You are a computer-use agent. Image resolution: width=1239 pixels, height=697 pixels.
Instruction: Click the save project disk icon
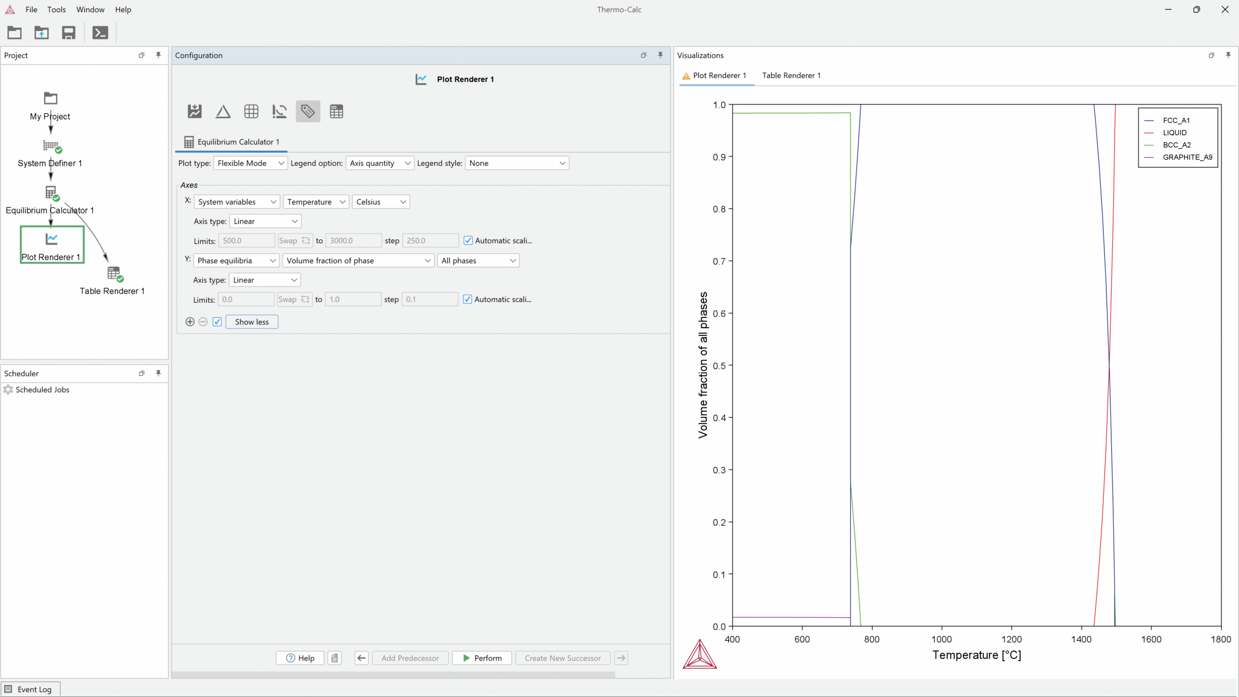tap(69, 32)
